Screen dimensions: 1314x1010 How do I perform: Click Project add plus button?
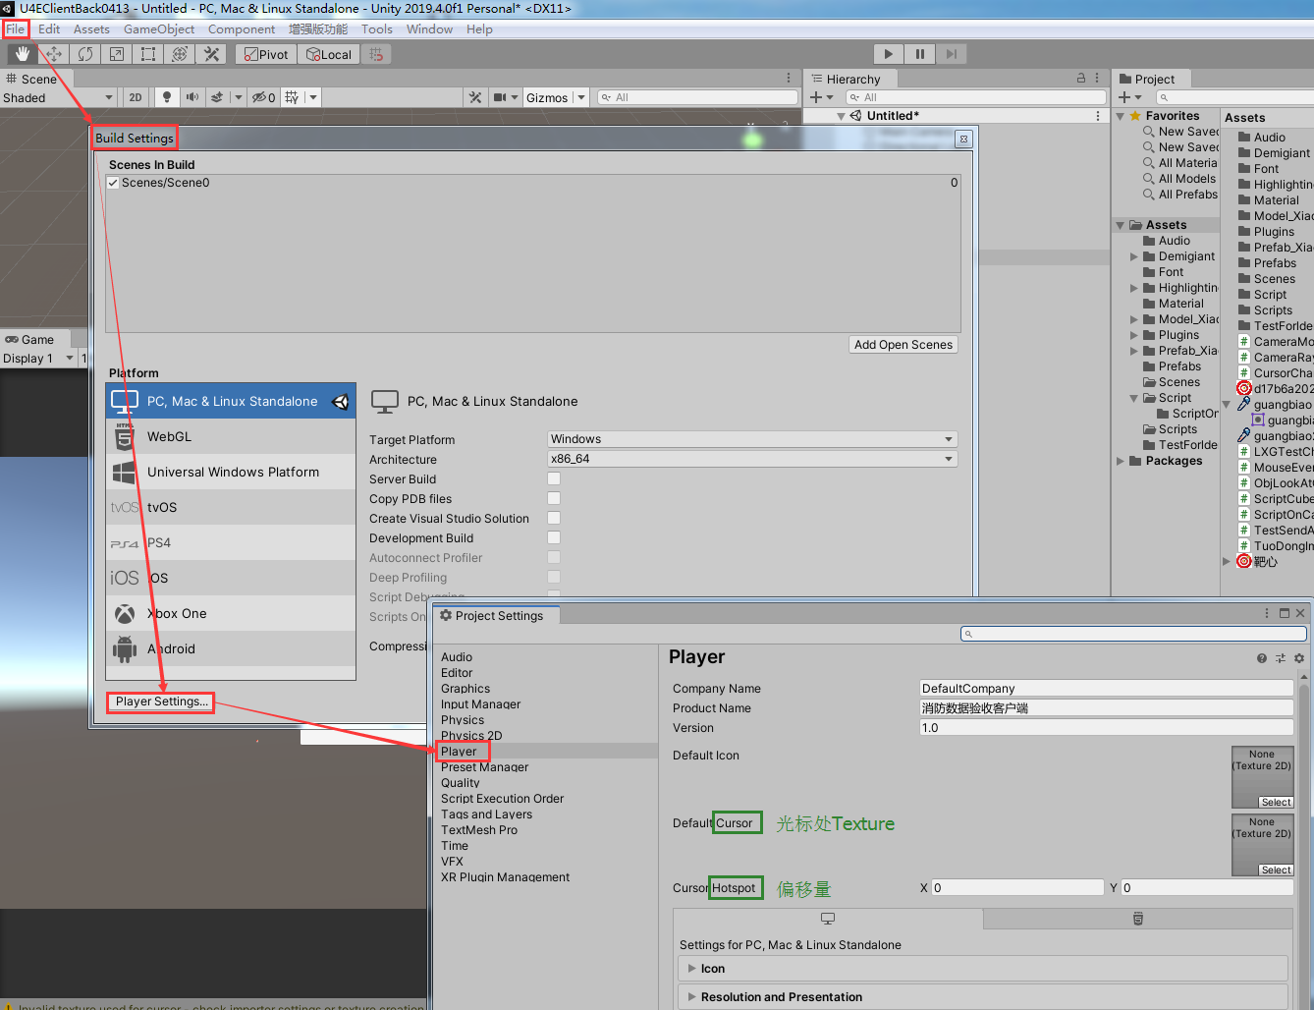tap(1124, 97)
